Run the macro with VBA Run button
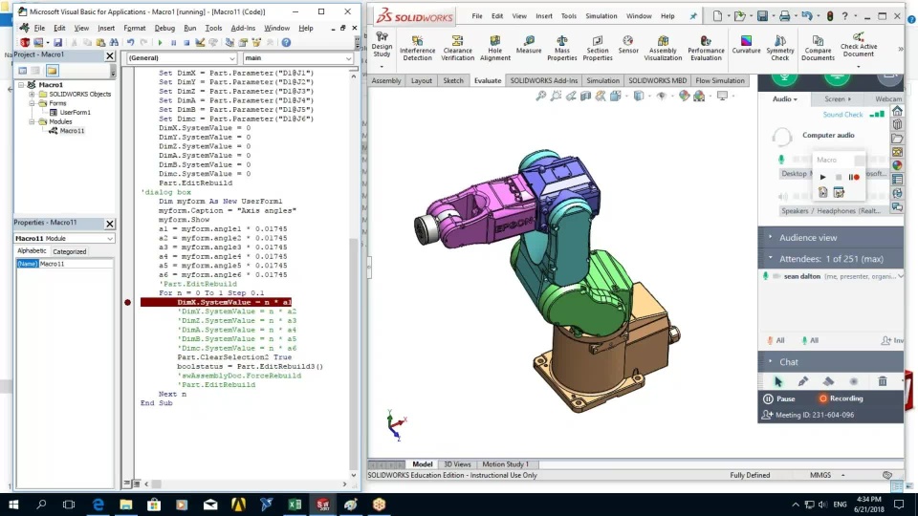Screen dimensions: 918x516 click(x=160, y=43)
